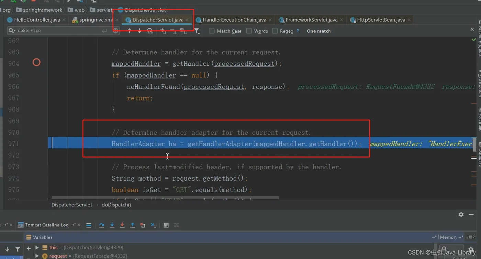Click Show Execution Point icon

click(89, 225)
